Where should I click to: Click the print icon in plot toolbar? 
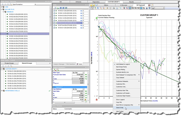point(113,8)
